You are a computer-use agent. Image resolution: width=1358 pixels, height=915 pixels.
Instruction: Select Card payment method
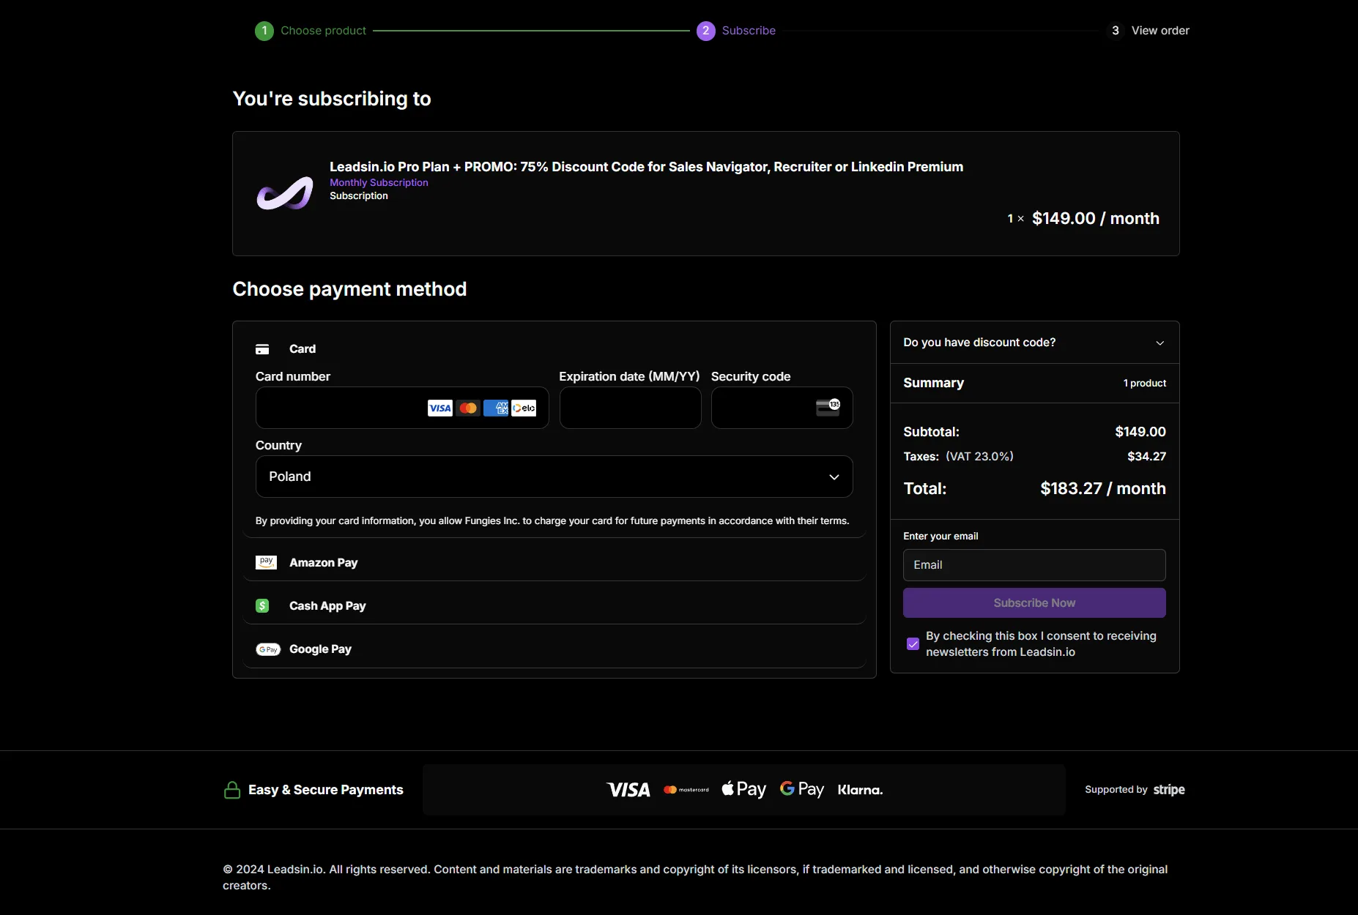303,349
